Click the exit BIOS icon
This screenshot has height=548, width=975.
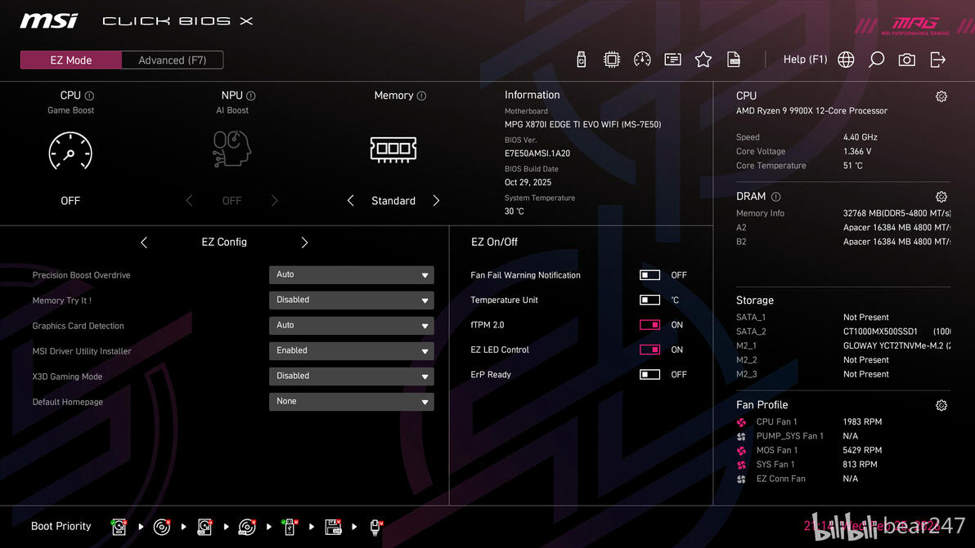coord(937,60)
